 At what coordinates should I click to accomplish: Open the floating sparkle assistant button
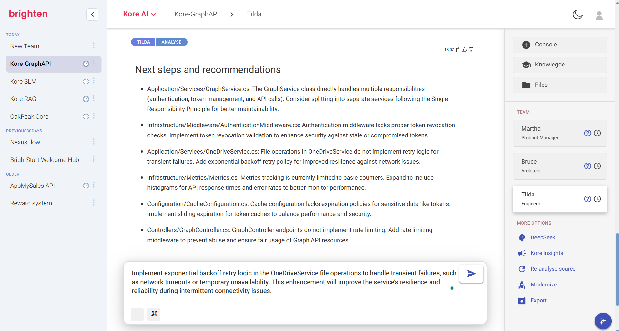click(x=603, y=321)
